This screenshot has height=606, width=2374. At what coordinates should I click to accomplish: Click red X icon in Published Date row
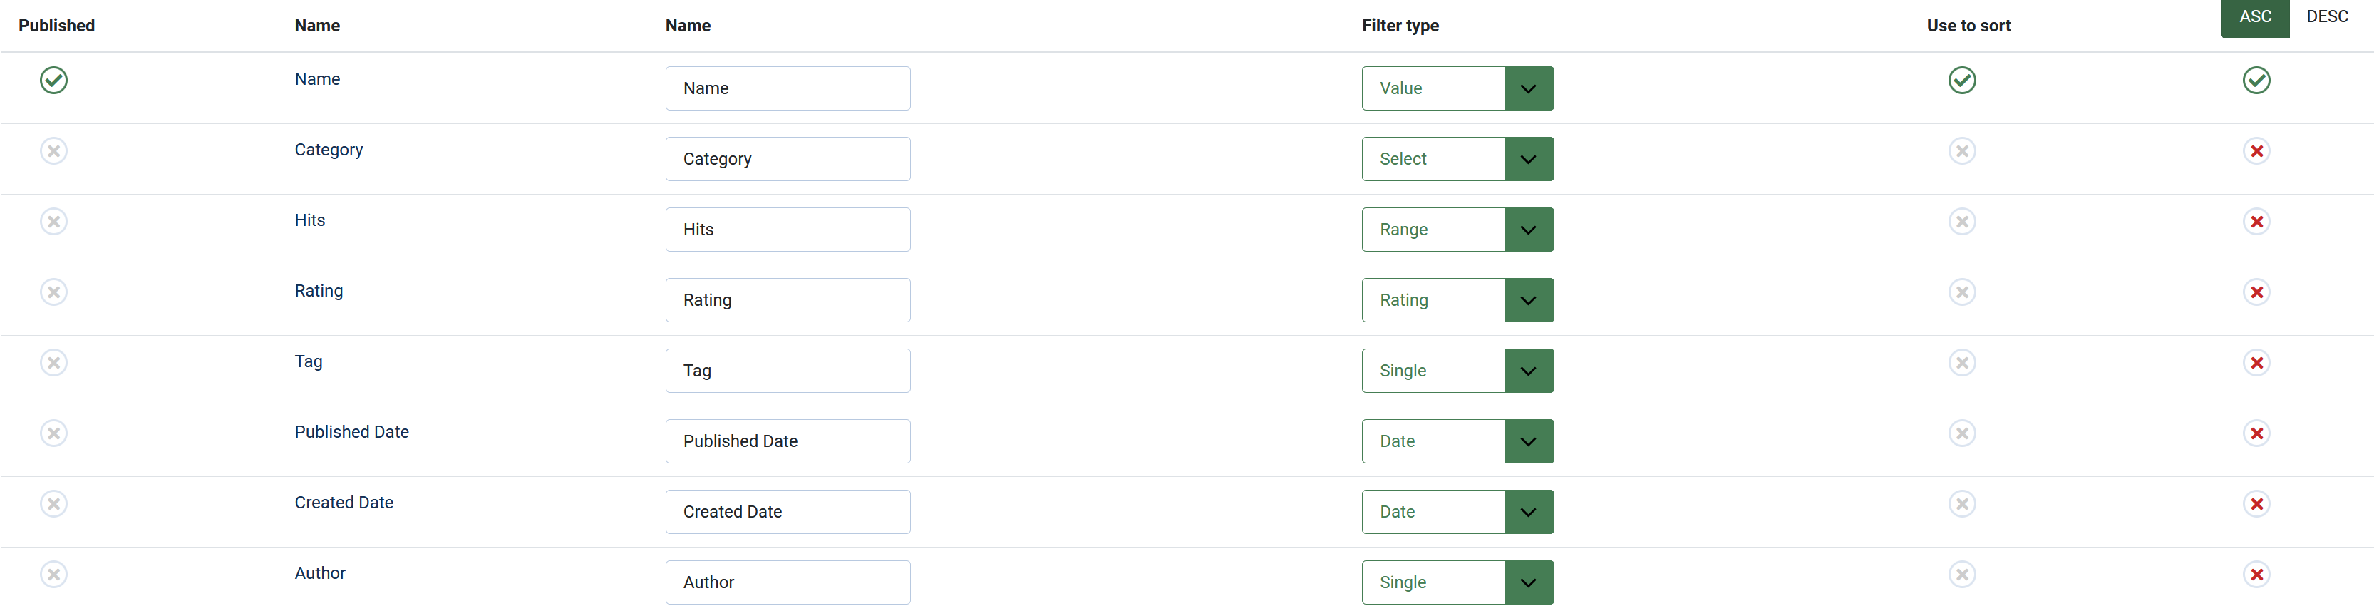coord(2256,433)
